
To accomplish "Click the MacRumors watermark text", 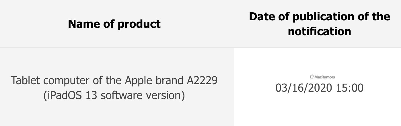I will click(x=324, y=77).
